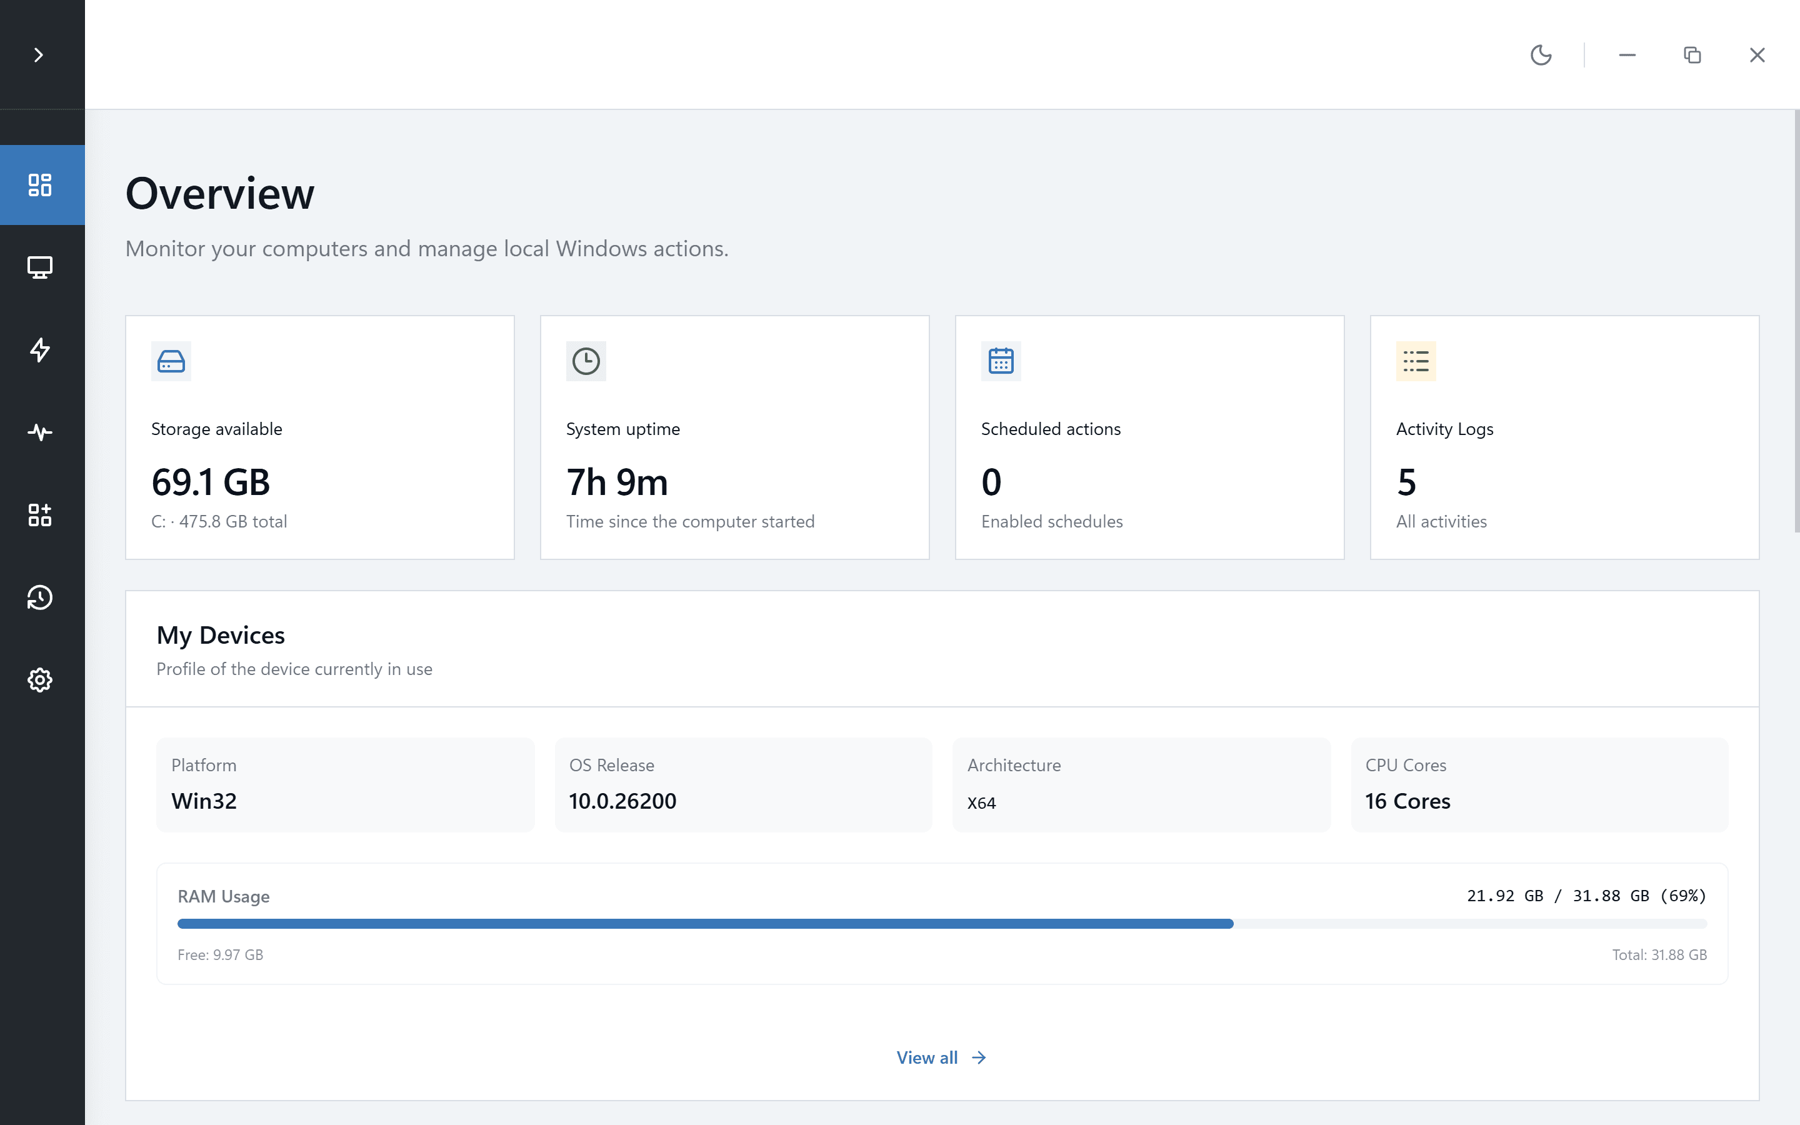This screenshot has width=1800, height=1125.
Task: Toggle dark mode with the moon icon
Action: coord(1541,55)
